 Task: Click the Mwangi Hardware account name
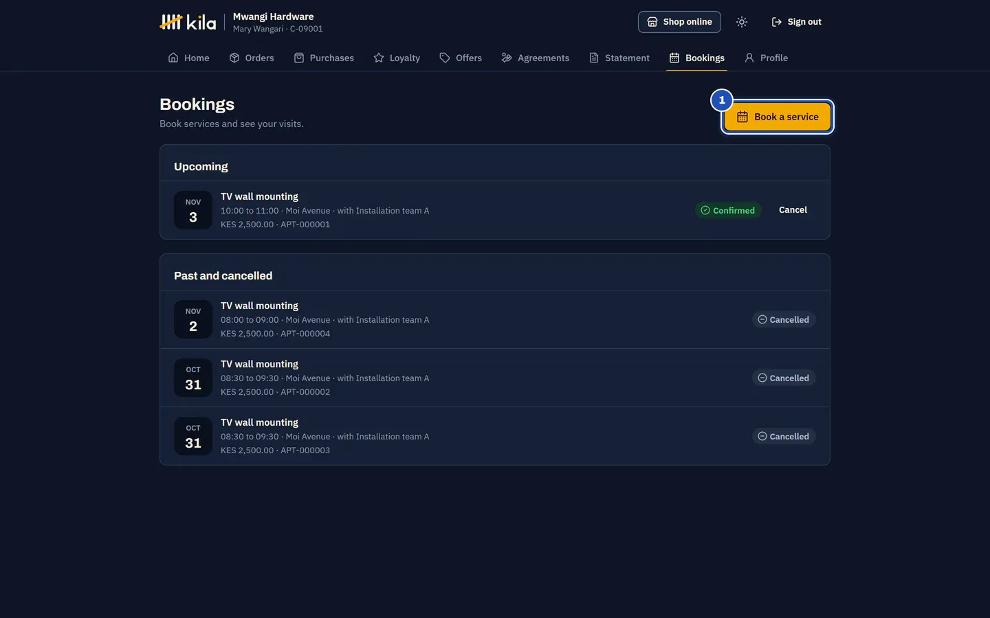coord(273,16)
